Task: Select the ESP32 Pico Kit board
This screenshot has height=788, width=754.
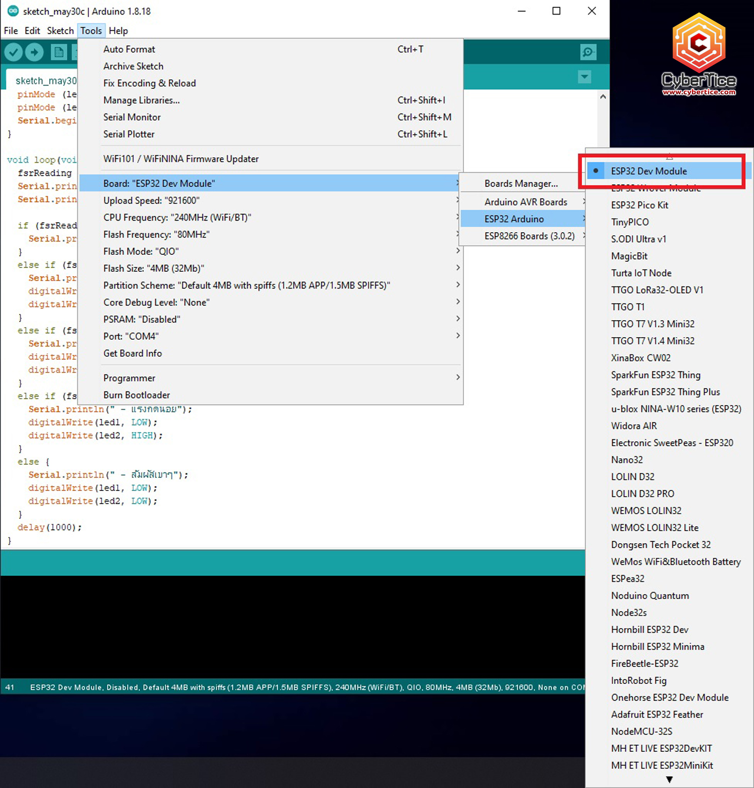Action: [639, 205]
